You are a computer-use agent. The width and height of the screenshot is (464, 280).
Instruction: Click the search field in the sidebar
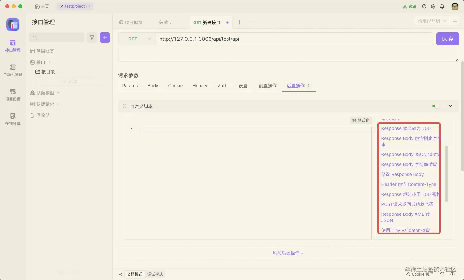point(57,38)
